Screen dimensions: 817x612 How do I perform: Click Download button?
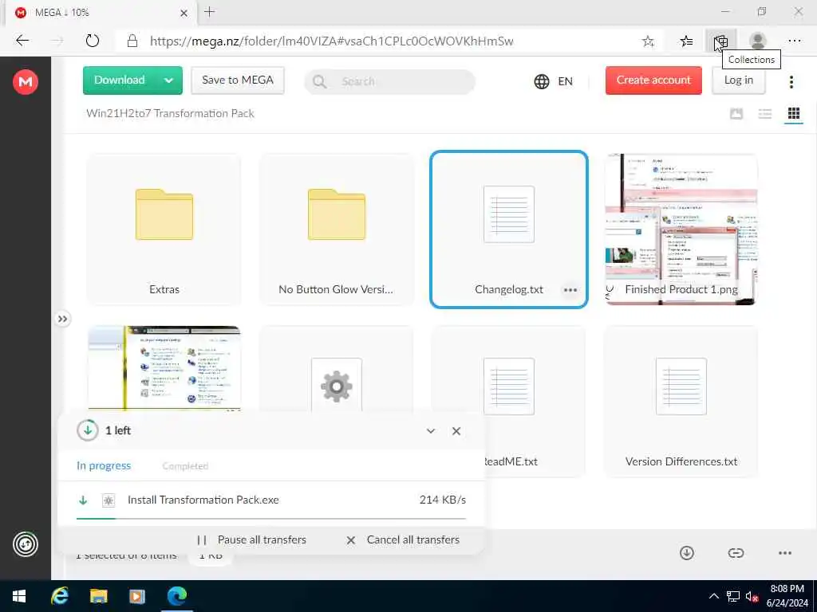pos(120,80)
